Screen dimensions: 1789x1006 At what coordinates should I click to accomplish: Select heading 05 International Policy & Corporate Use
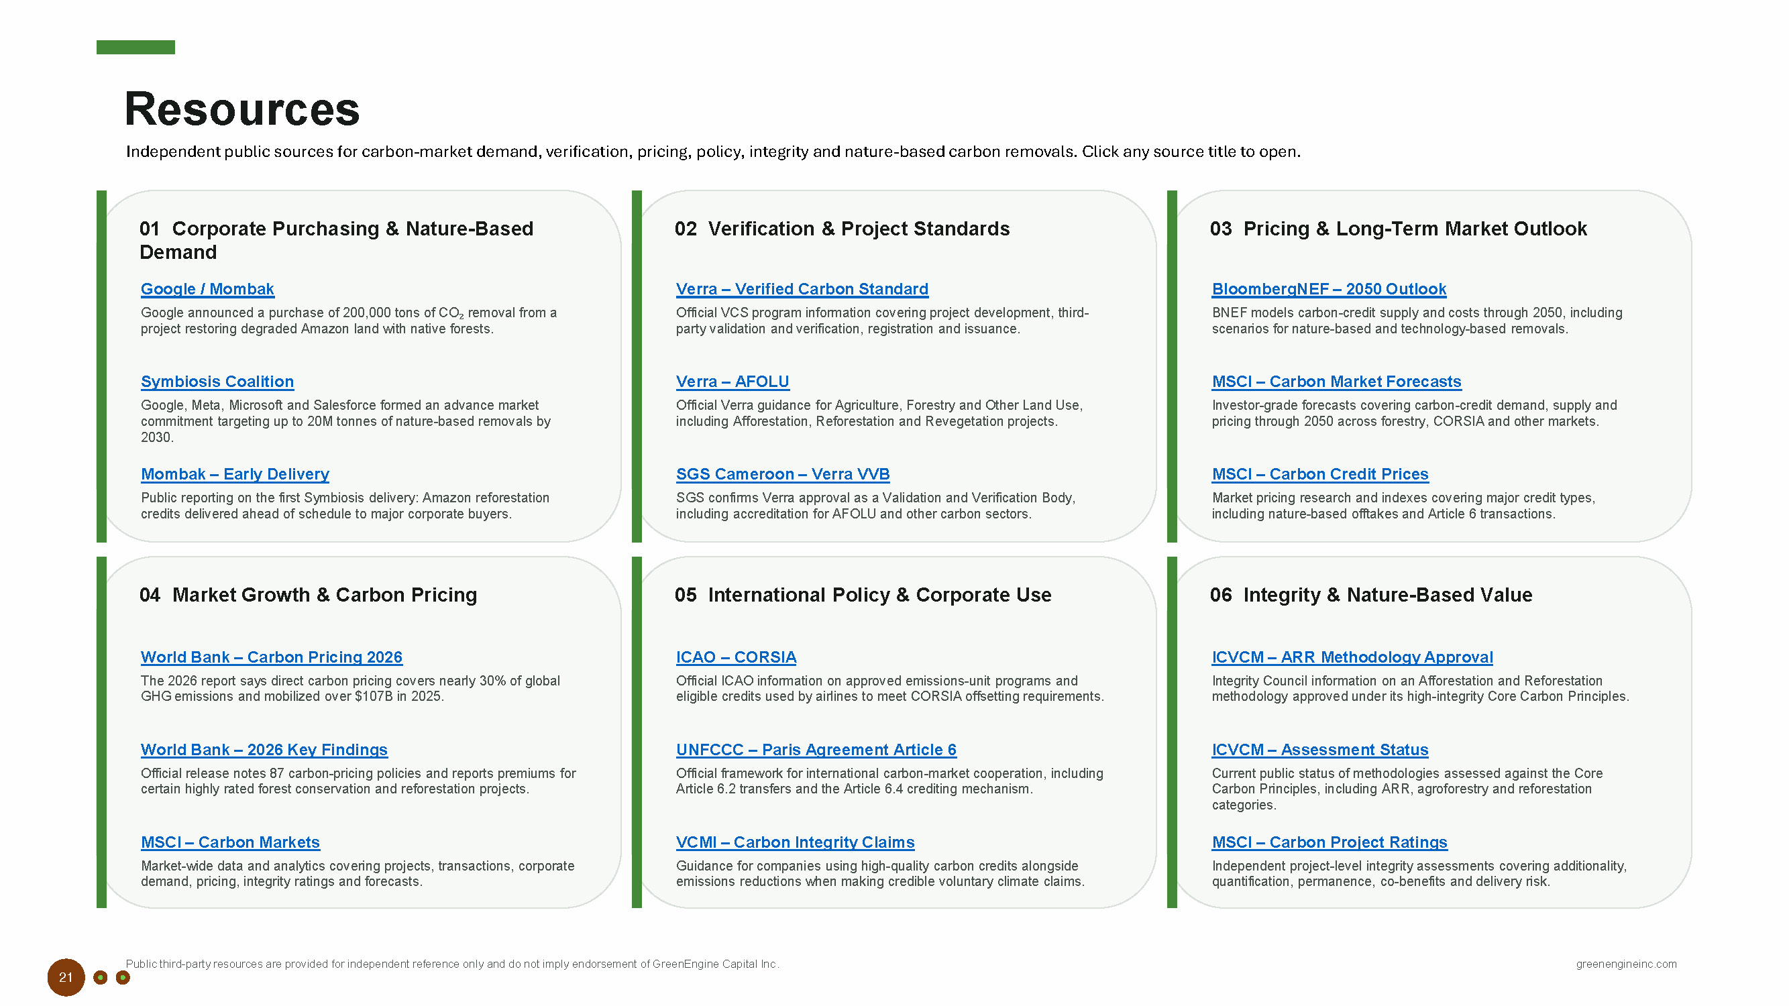tap(863, 595)
